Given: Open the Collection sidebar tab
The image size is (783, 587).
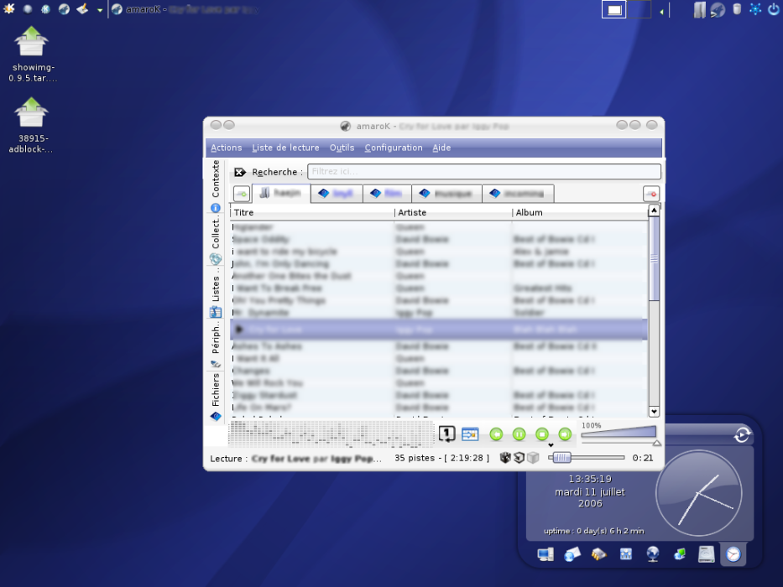Looking at the screenshot, I should 215,241.
